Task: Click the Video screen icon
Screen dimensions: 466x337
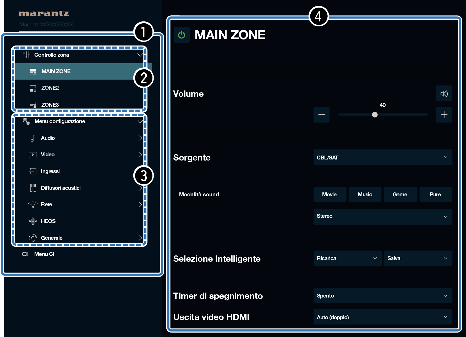Action: tap(33, 155)
